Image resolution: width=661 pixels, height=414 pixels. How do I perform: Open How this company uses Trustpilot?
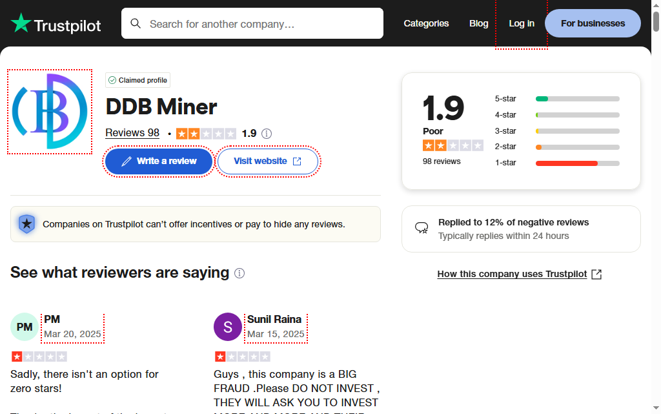click(512, 274)
